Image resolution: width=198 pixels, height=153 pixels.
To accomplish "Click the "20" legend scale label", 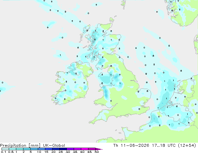I will (53, 152).
